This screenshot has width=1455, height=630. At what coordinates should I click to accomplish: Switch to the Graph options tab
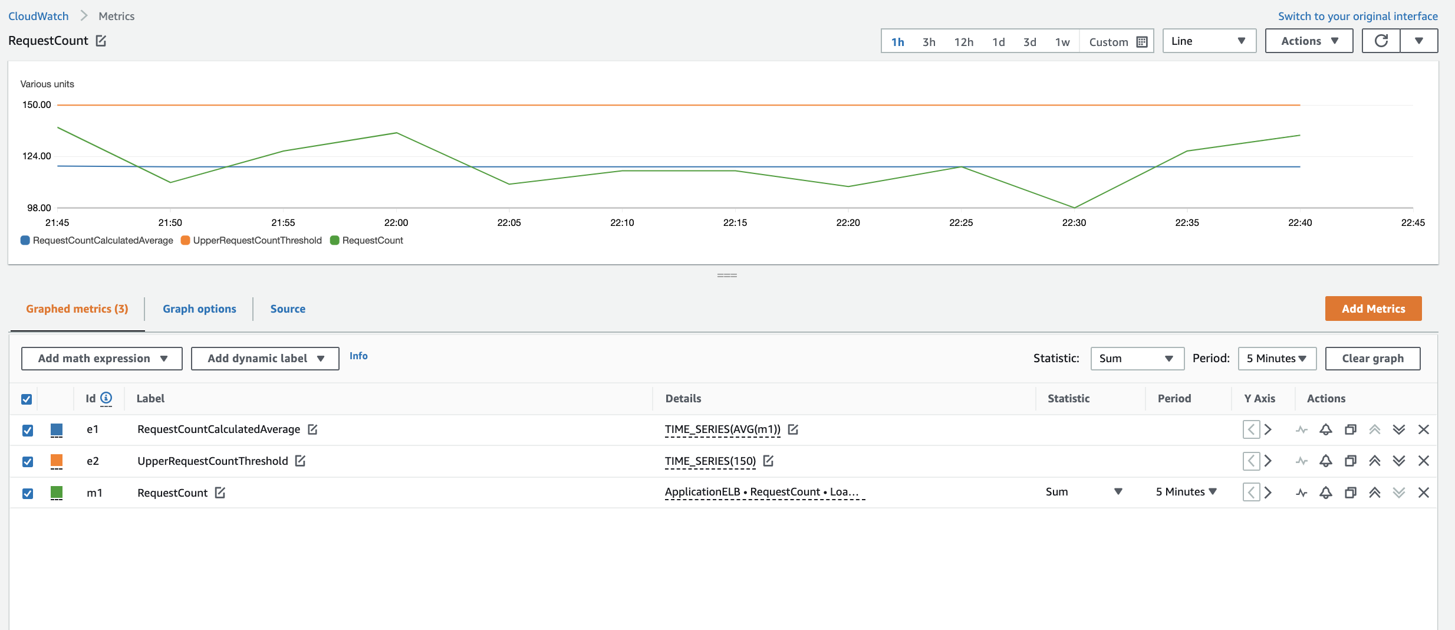(x=199, y=309)
